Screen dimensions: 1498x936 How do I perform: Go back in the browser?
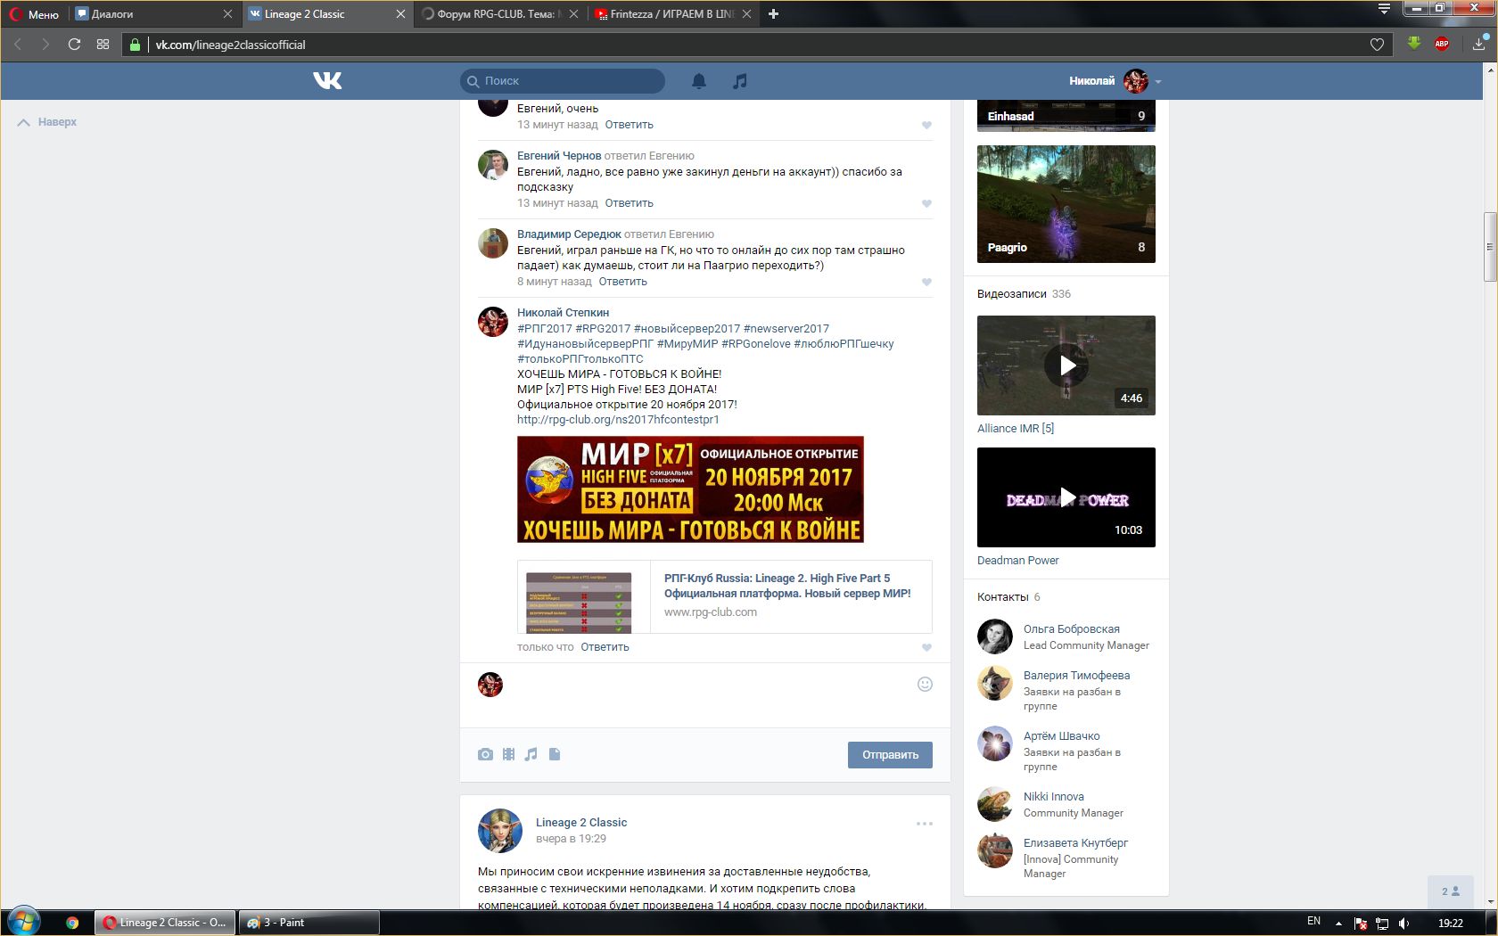tap(18, 45)
